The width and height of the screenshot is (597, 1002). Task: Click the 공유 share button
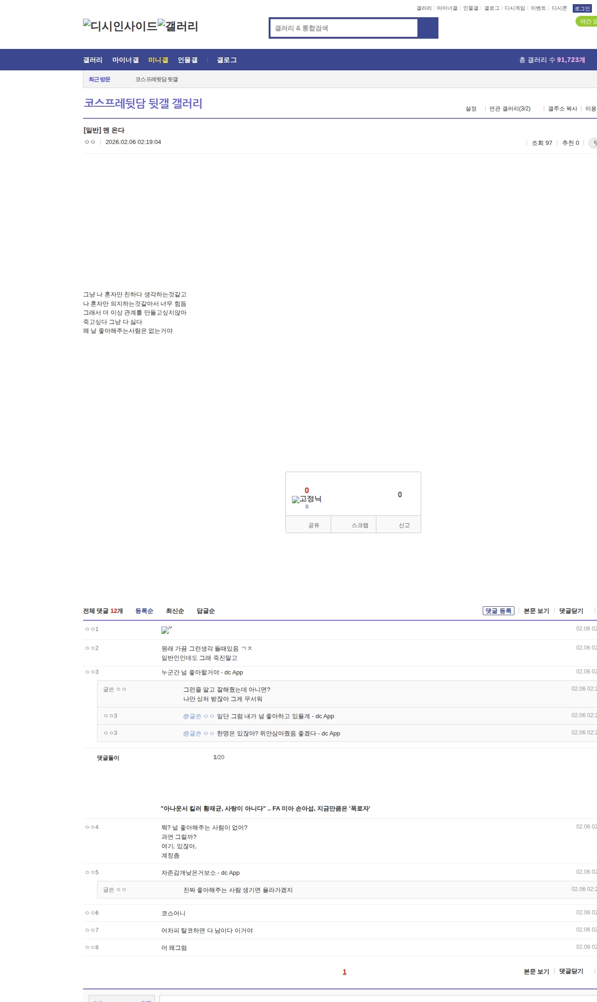(313, 525)
